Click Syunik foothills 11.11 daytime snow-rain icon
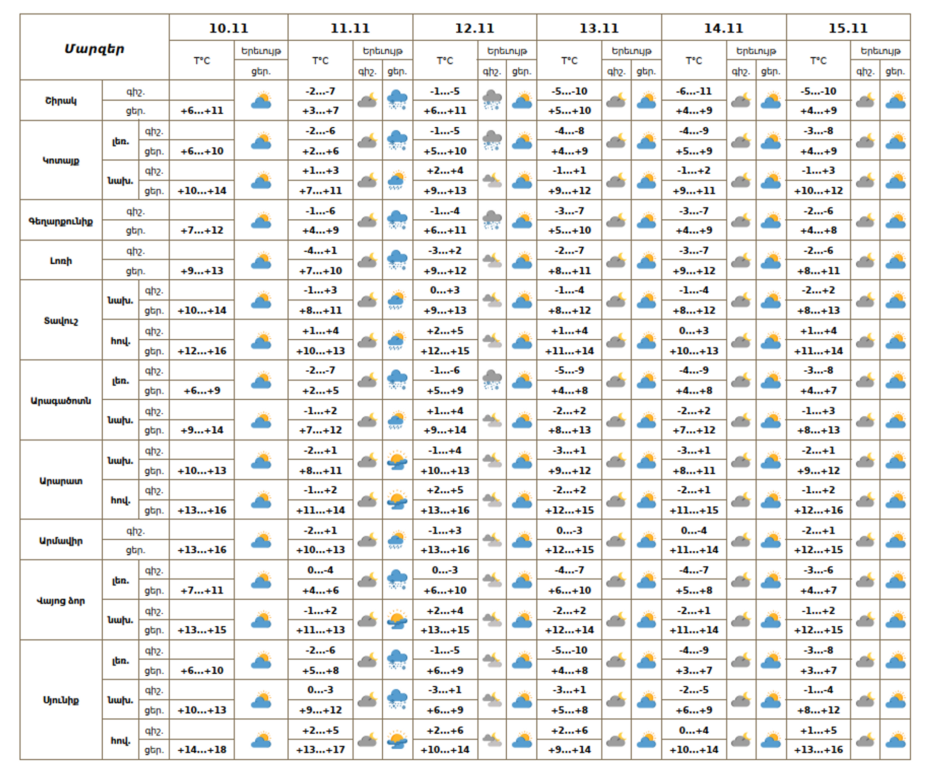 pos(397,700)
